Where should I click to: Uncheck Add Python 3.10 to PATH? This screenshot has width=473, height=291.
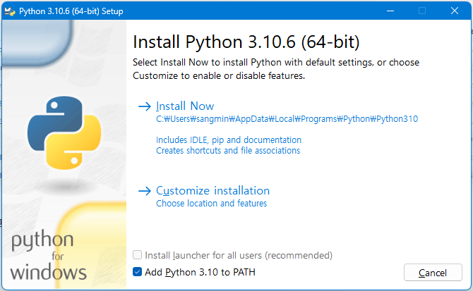pos(137,272)
